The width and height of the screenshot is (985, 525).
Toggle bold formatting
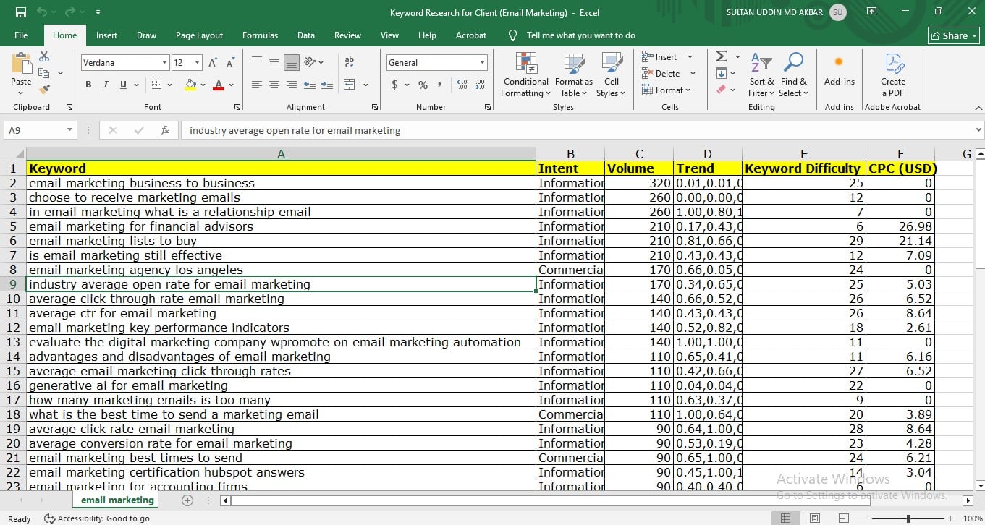[88, 85]
